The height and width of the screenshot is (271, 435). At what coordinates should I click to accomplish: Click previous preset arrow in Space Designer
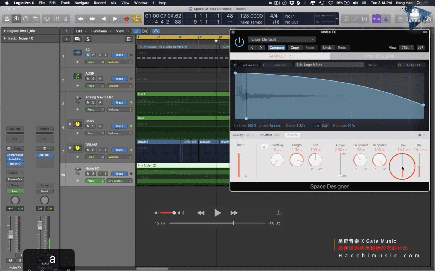[252, 47]
